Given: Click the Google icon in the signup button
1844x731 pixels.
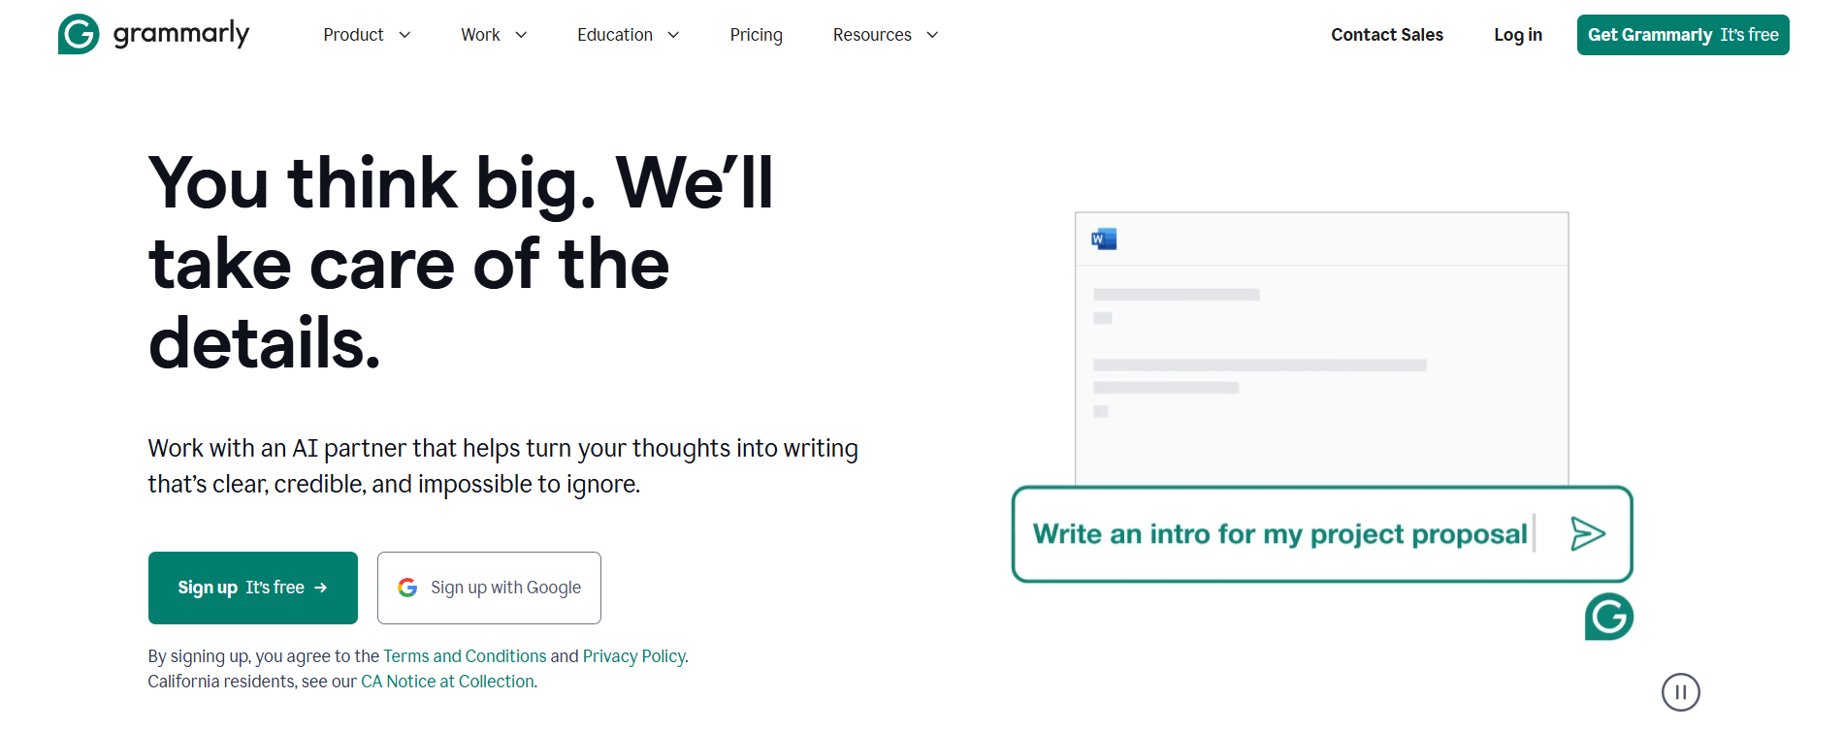Looking at the screenshot, I should (407, 588).
